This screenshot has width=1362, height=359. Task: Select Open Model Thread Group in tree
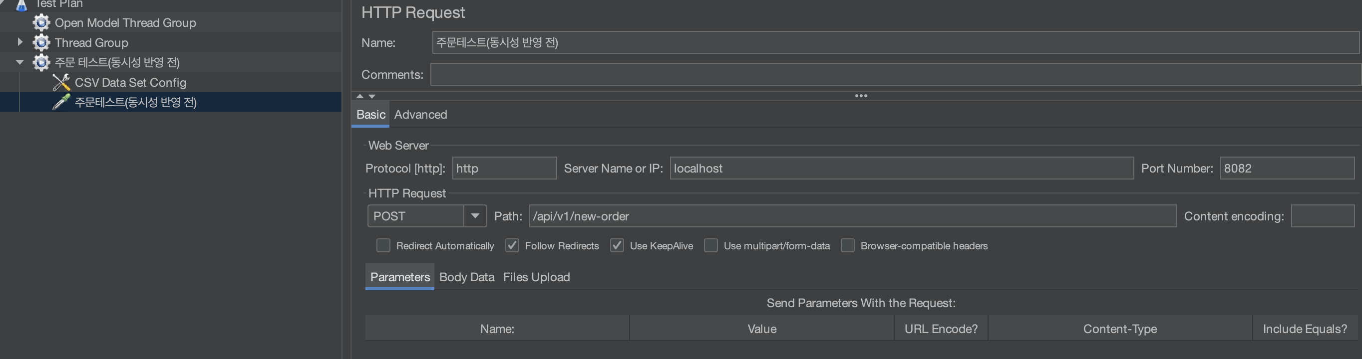tap(125, 23)
